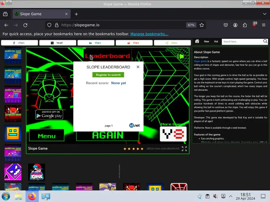Open the New games tab
Screen dimensions: 270x202
tap(206, 41)
